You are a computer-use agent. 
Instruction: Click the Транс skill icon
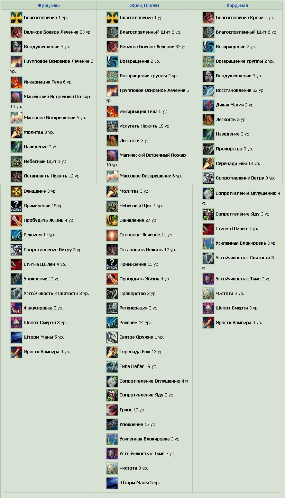point(112,410)
